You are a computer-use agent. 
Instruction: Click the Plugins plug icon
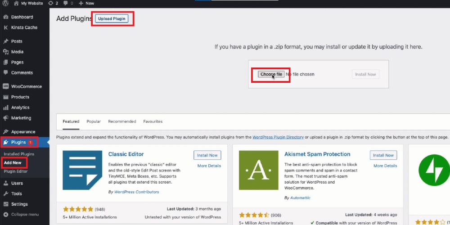5,142
